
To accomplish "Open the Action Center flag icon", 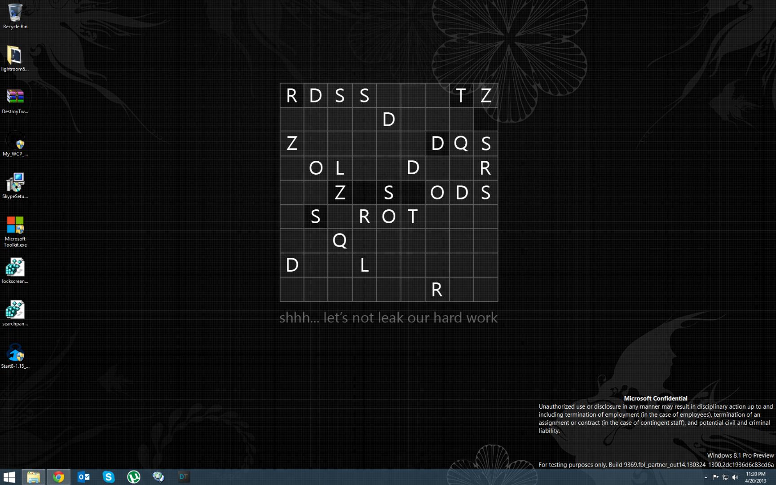I will tap(715, 477).
